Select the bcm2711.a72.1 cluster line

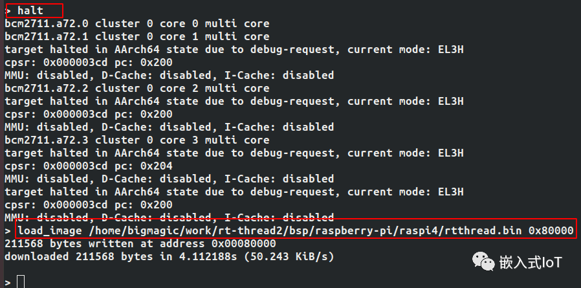point(137,36)
